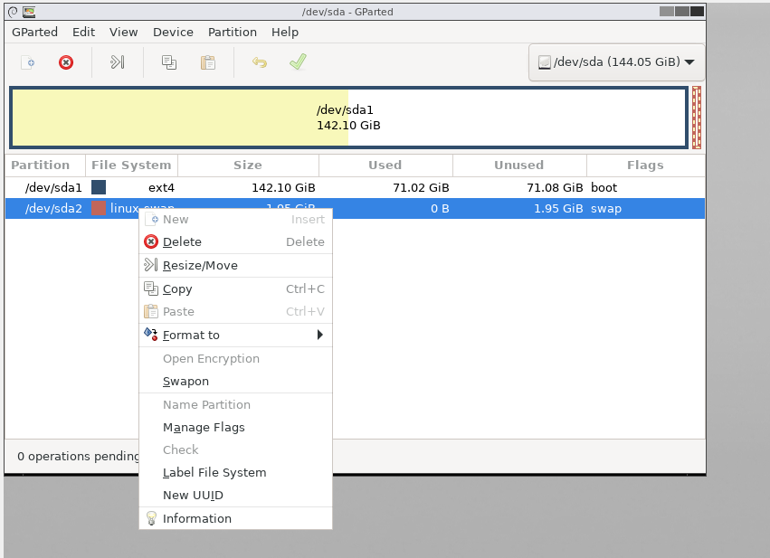Select the /dev/sda1 row in partition list
The height and width of the screenshot is (558, 770).
(x=54, y=187)
